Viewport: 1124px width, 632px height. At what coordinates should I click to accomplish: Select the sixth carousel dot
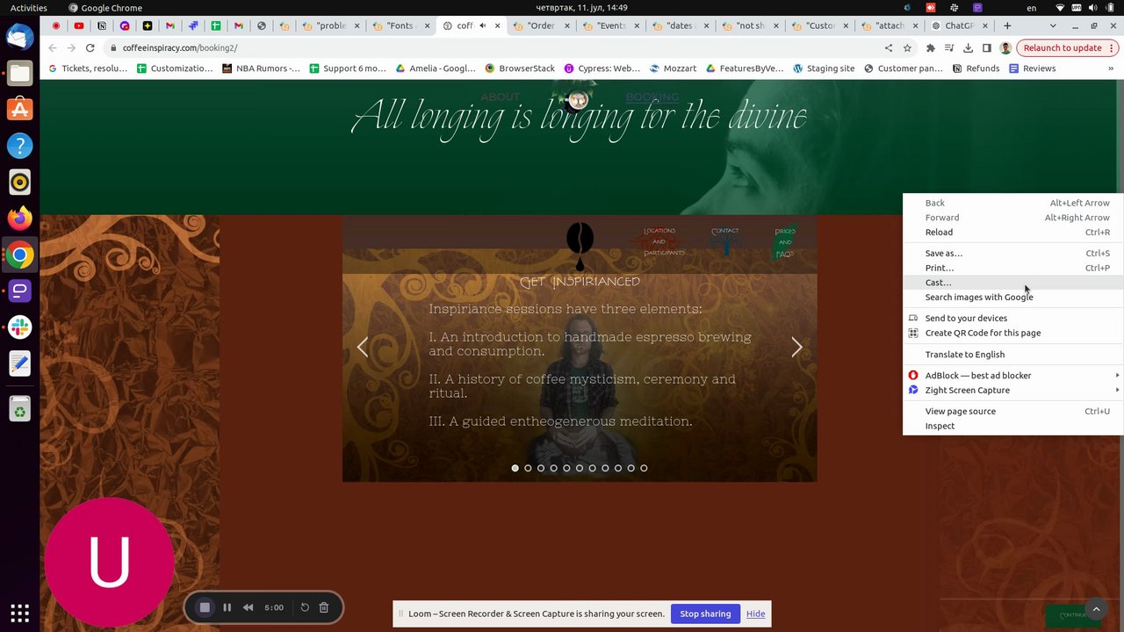tap(580, 468)
